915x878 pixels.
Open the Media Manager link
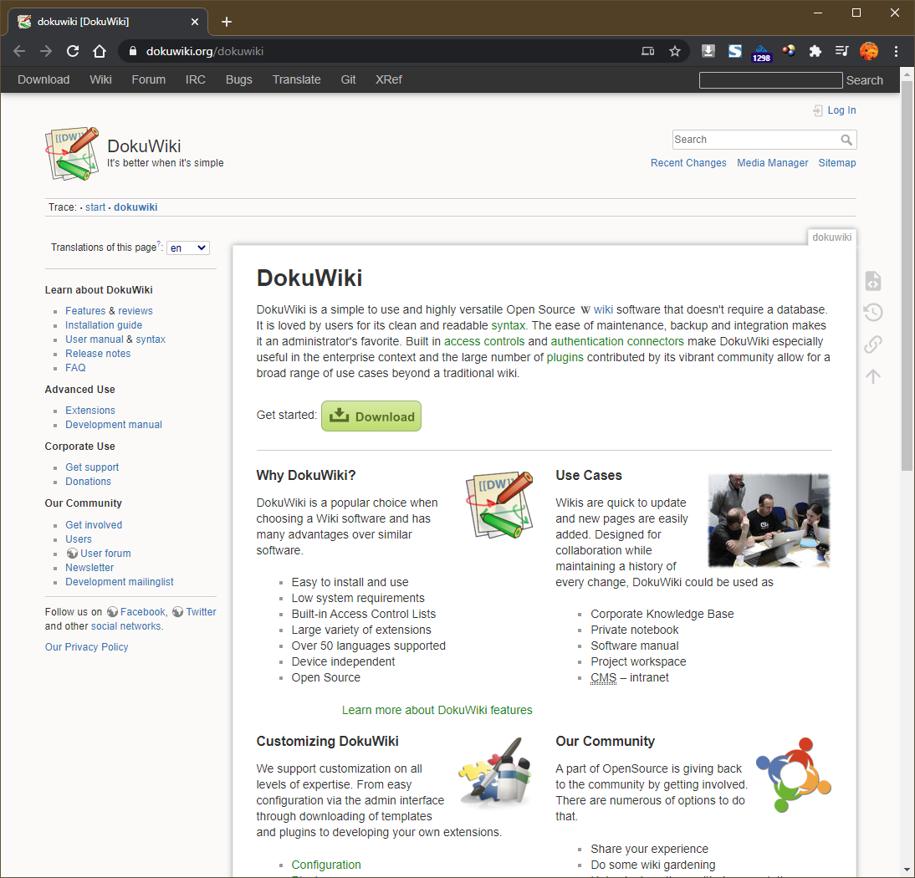(772, 163)
